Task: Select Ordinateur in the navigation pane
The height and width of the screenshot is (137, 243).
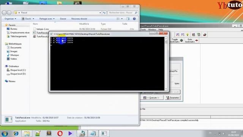Action: [12, 66]
